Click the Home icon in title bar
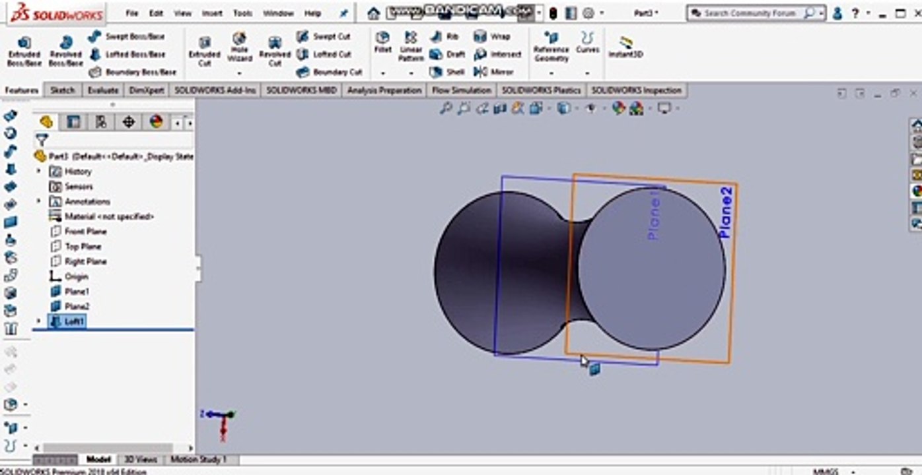The height and width of the screenshot is (475, 922). coord(374,13)
